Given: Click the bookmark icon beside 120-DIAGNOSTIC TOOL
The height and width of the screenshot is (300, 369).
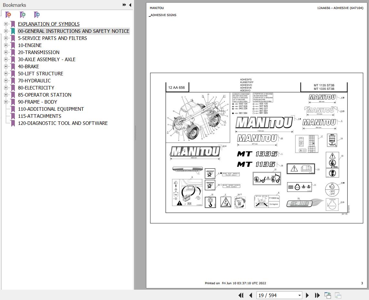Looking at the screenshot, I should (13, 123).
